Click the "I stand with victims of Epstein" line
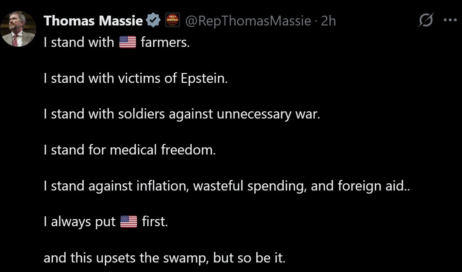The height and width of the screenshot is (272, 462). click(x=135, y=78)
